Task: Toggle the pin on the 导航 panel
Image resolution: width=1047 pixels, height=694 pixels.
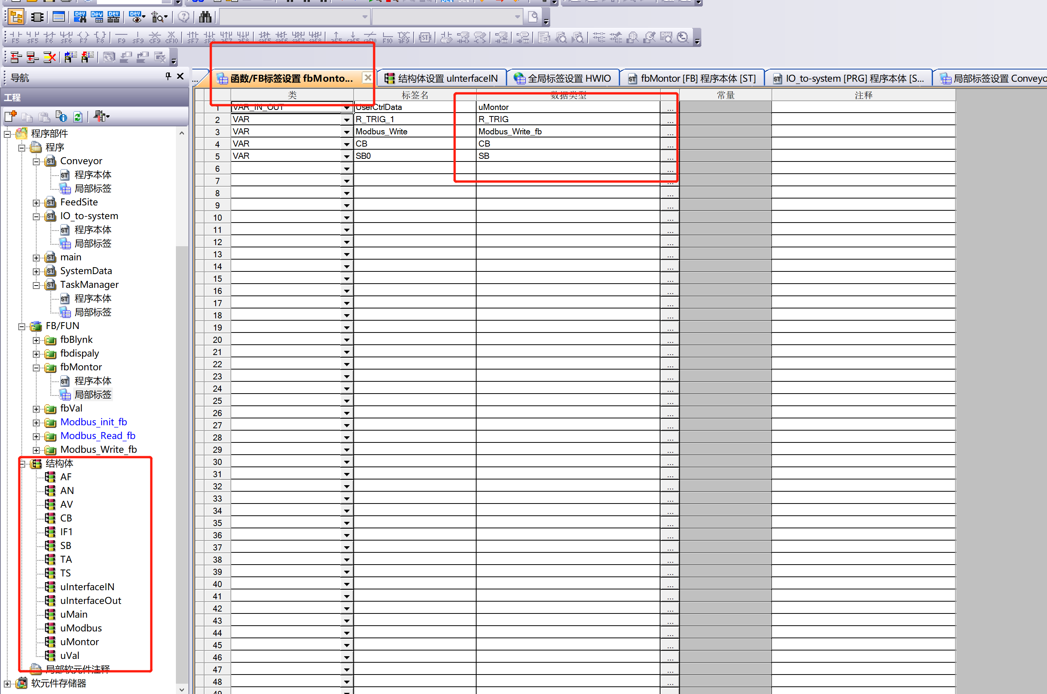Action: 168,77
